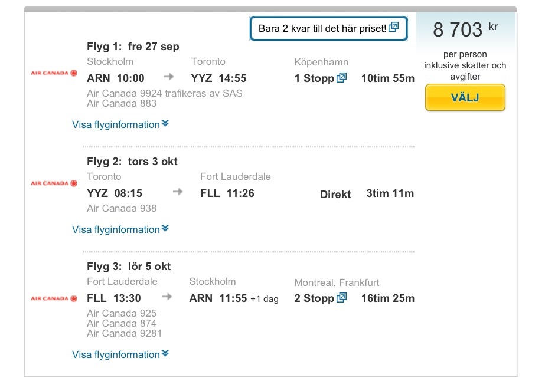Click the arrow between FLL and ARN
Viewport: 545px width, 378px height.
167,297
